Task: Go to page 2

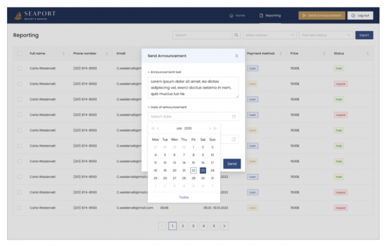Action: tap(183, 226)
